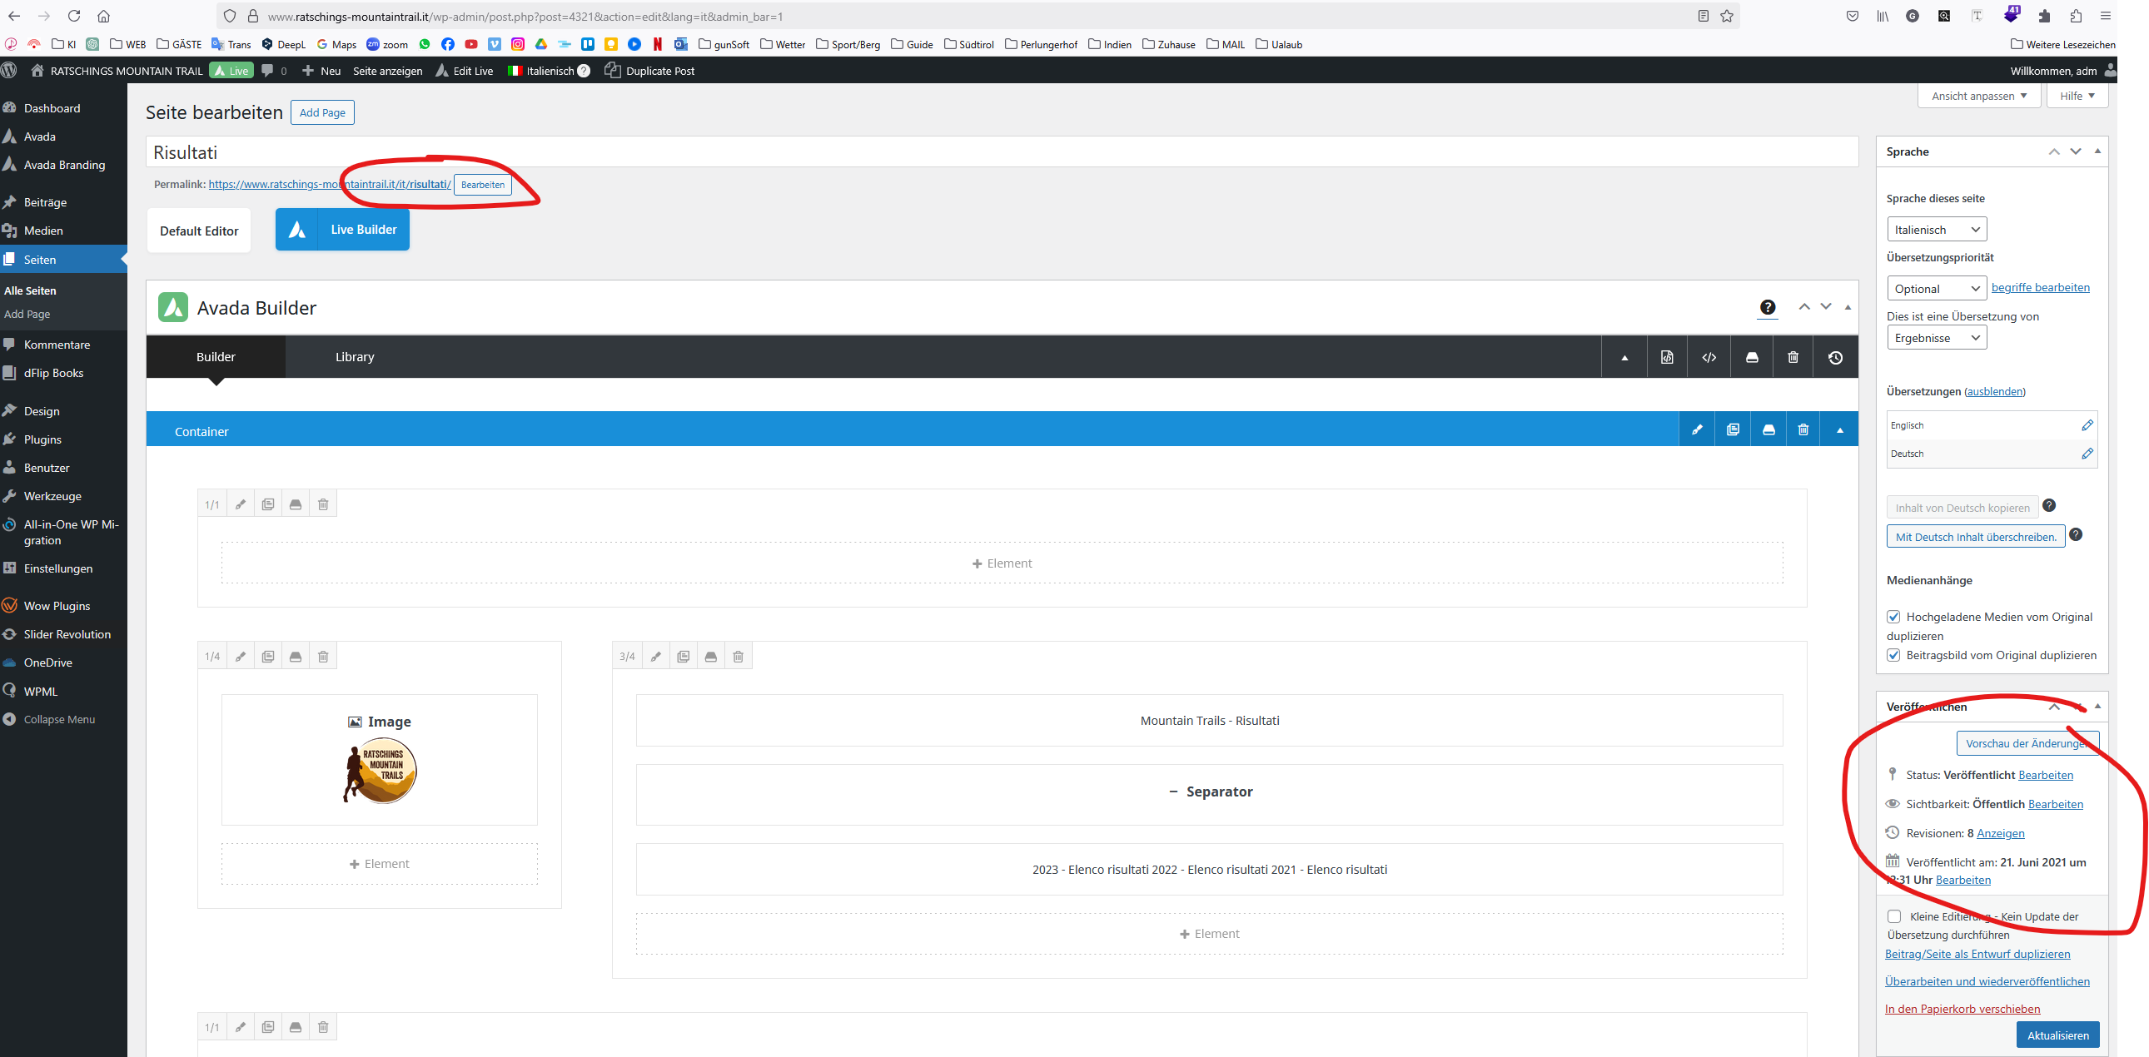Image resolution: width=2149 pixels, height=1057 pixels.
Task: Enable Kleine Editierung checkbox
Action: coord(1894,916)
